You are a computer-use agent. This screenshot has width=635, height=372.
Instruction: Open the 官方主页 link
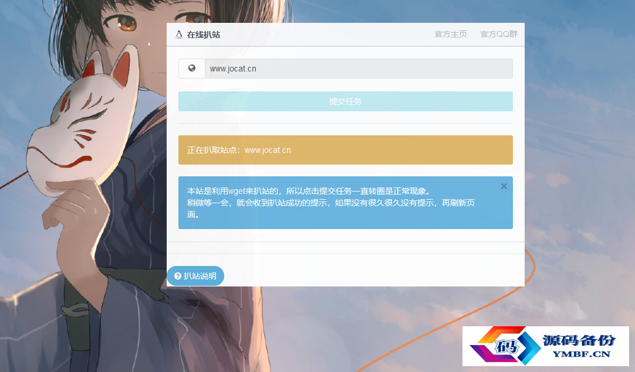[x=451, y=35]
